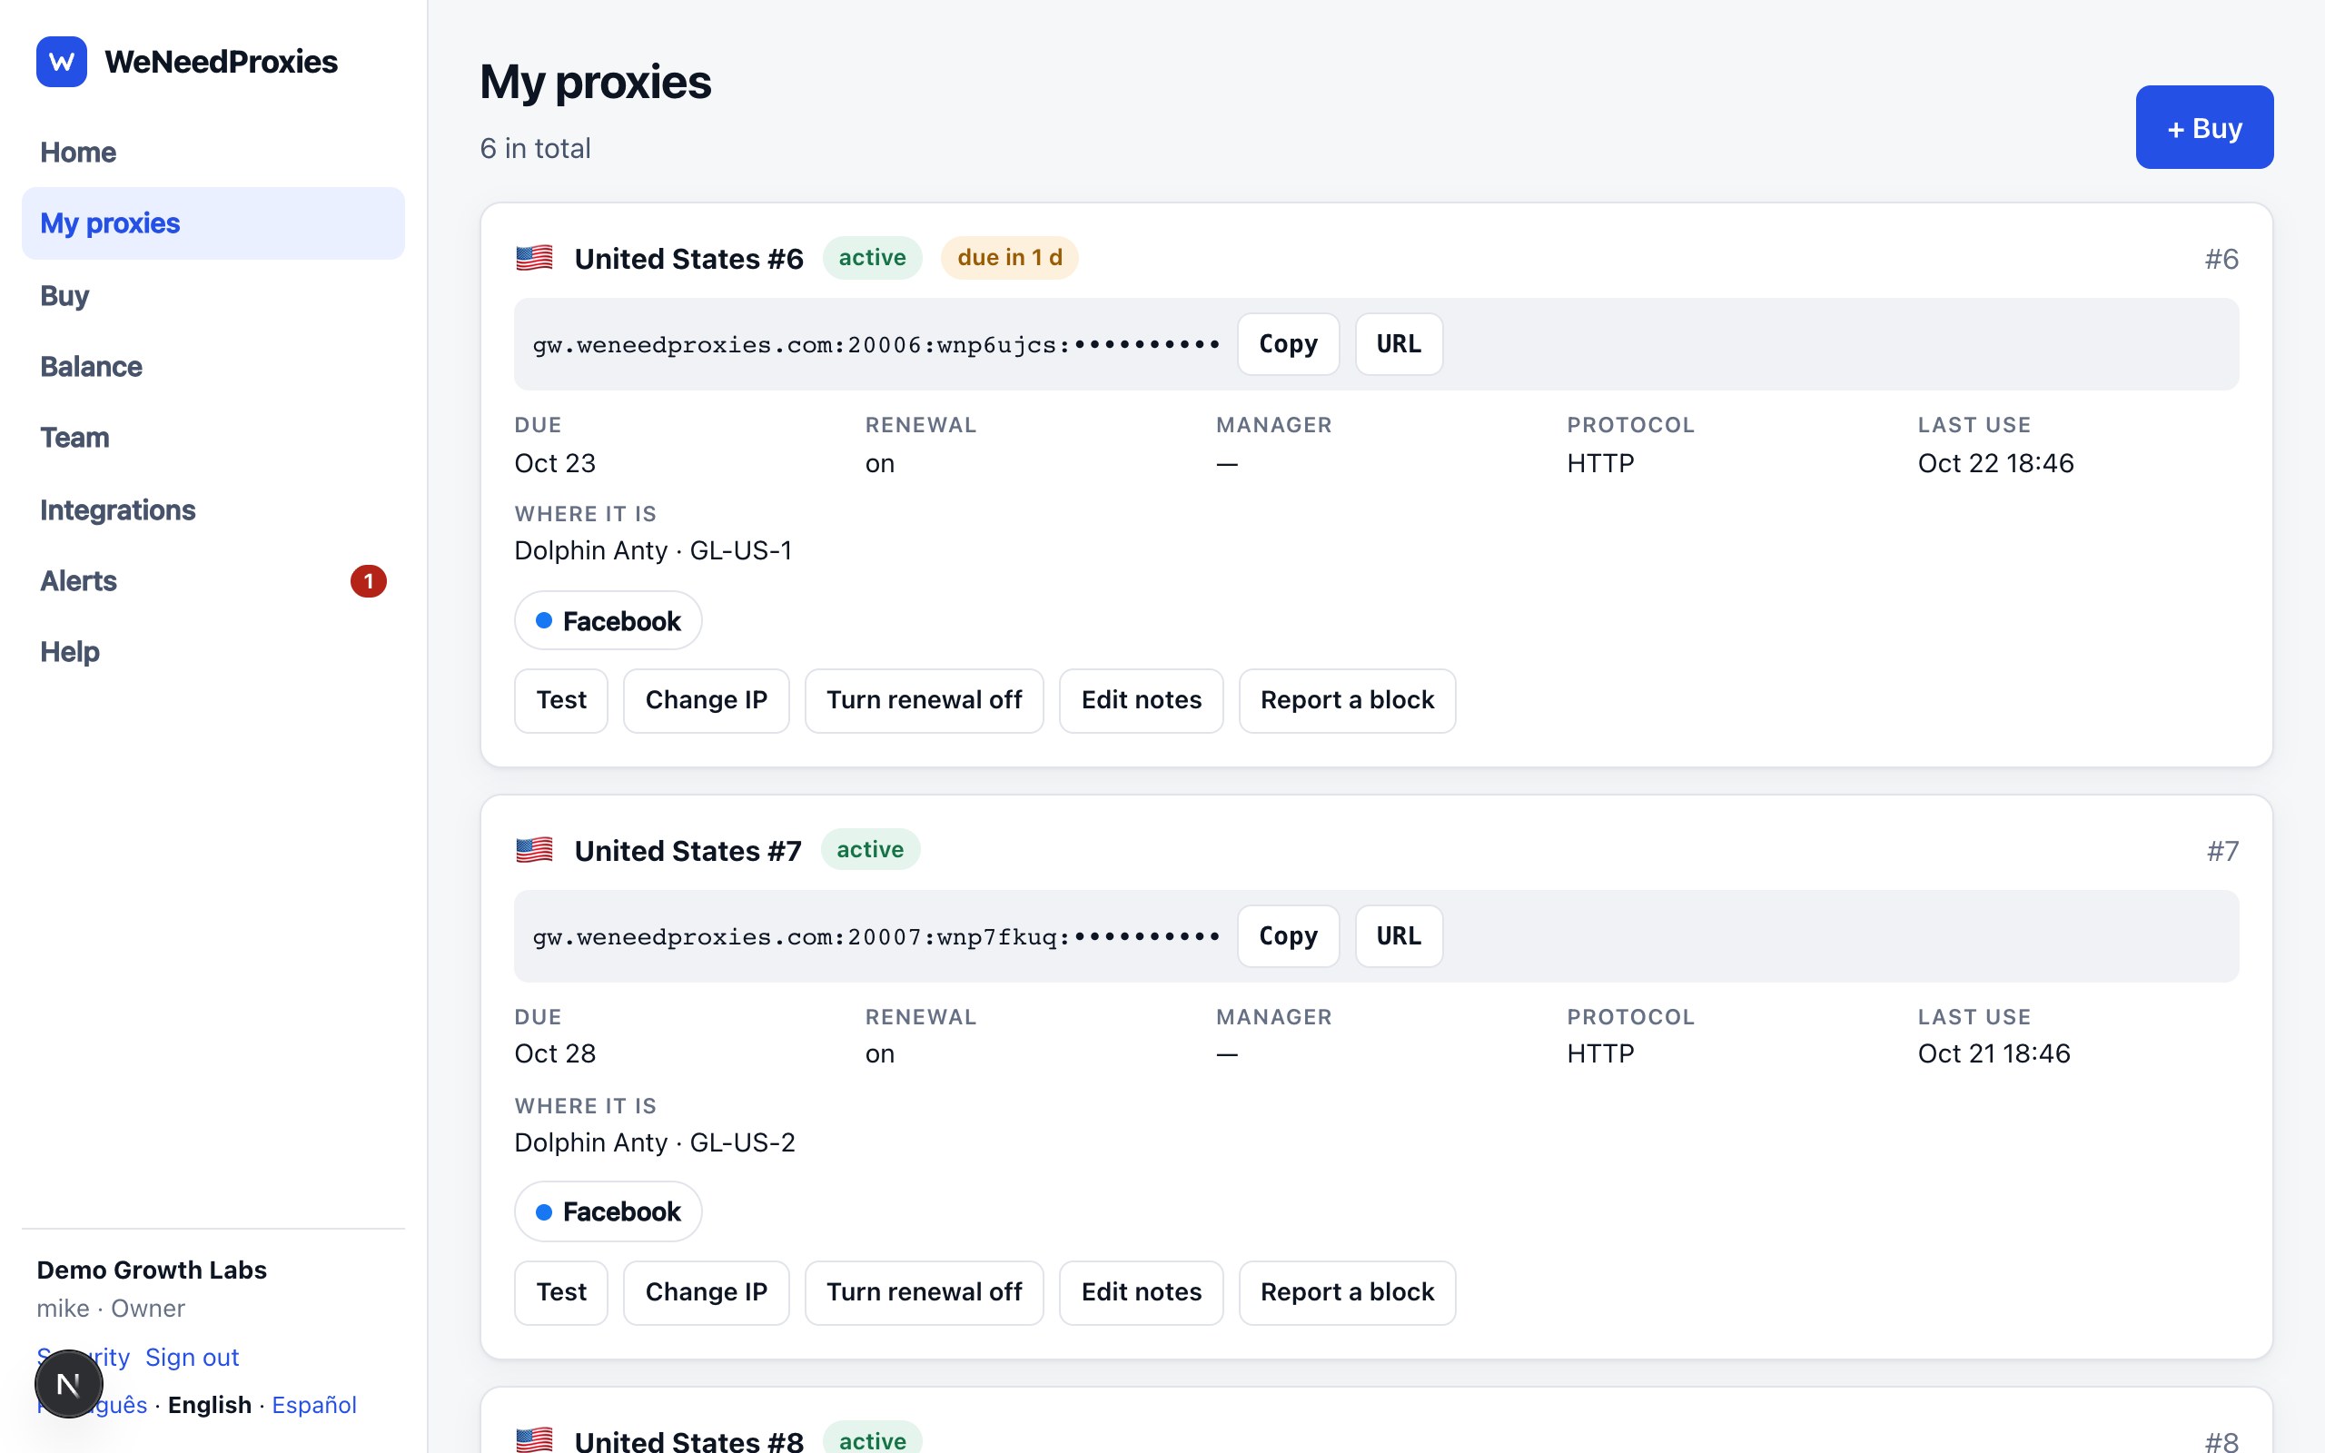Click the red Alerts notification badge
The height and width of the screenshot is (1453, 2325).
[368, 581]
